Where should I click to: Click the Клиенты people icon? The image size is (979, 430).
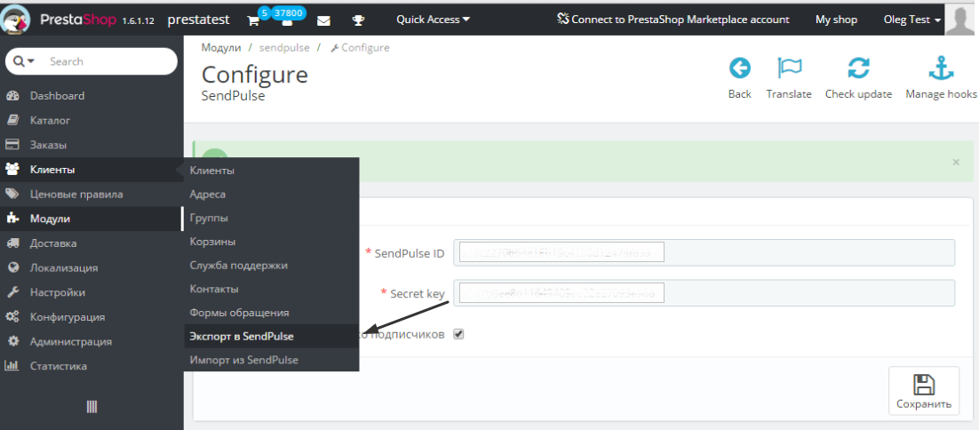pos(12,169)
